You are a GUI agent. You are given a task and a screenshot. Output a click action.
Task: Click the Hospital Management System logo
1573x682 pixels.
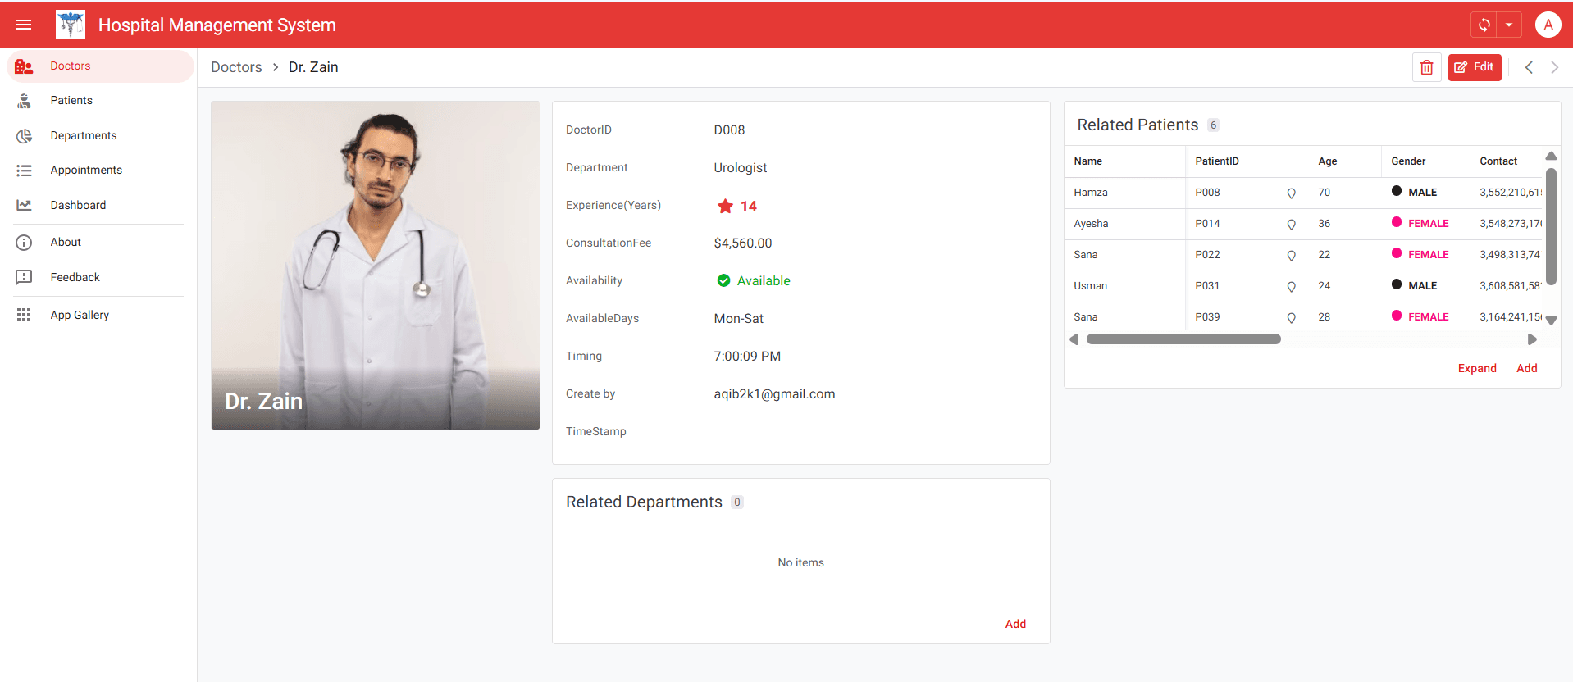tap(71, 25)
